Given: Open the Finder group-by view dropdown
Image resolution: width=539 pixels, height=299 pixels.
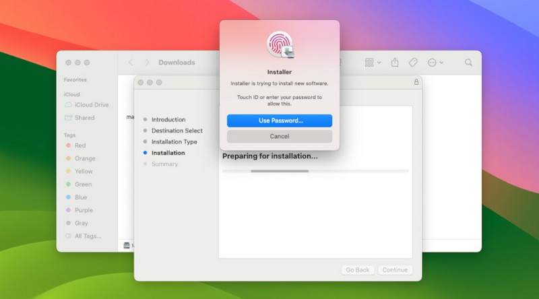Looking at the screenshot, I should [x=373, y=63].
